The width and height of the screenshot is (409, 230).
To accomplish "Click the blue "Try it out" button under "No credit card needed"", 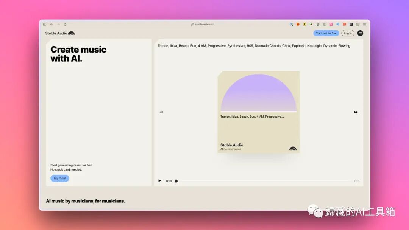I will [x=60, y=179].
